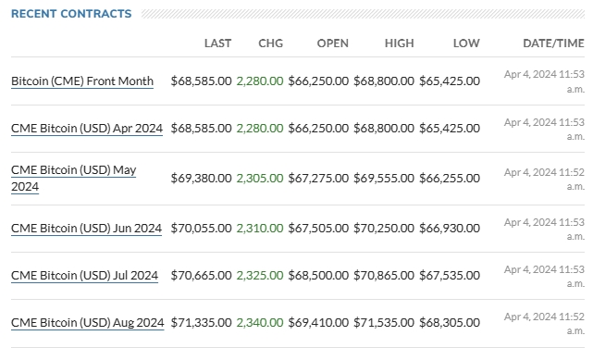Select Front Month open $66,250.00
The height and width of the screenshot is (348, 593).
point(318,81)
